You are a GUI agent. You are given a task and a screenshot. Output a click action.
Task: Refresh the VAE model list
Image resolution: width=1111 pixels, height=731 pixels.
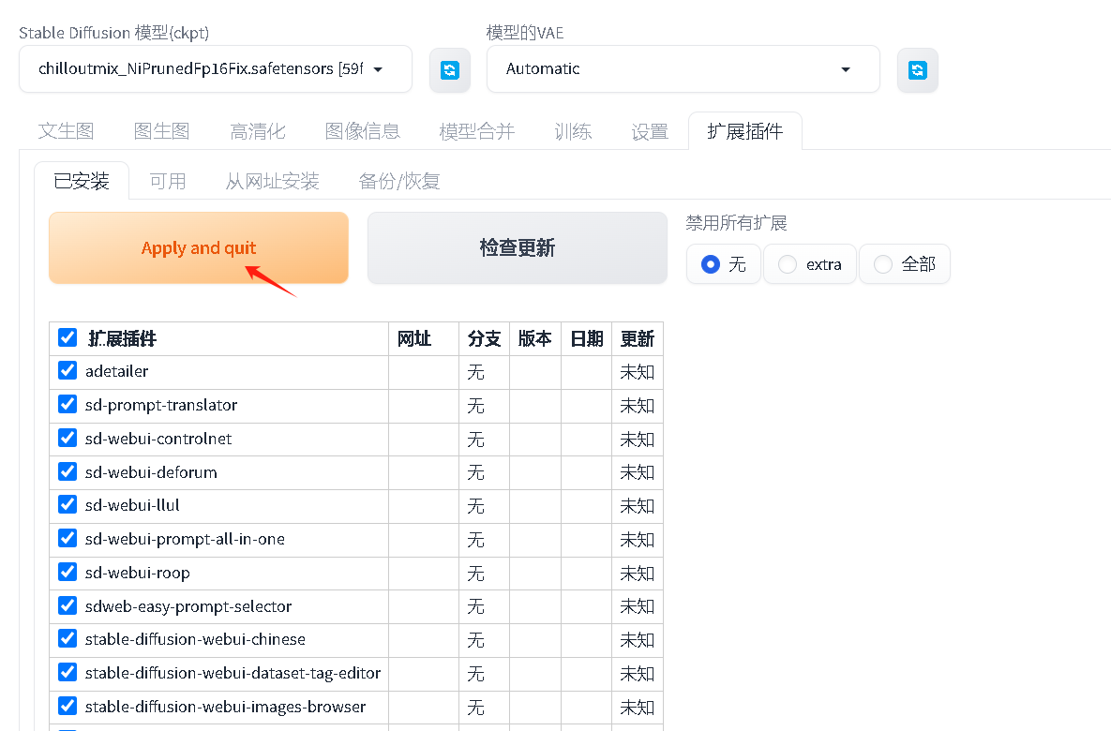pos(918,70)
